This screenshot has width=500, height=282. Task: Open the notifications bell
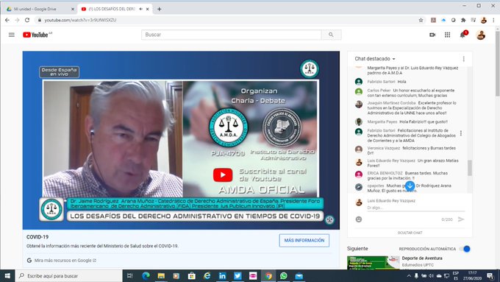463,35
